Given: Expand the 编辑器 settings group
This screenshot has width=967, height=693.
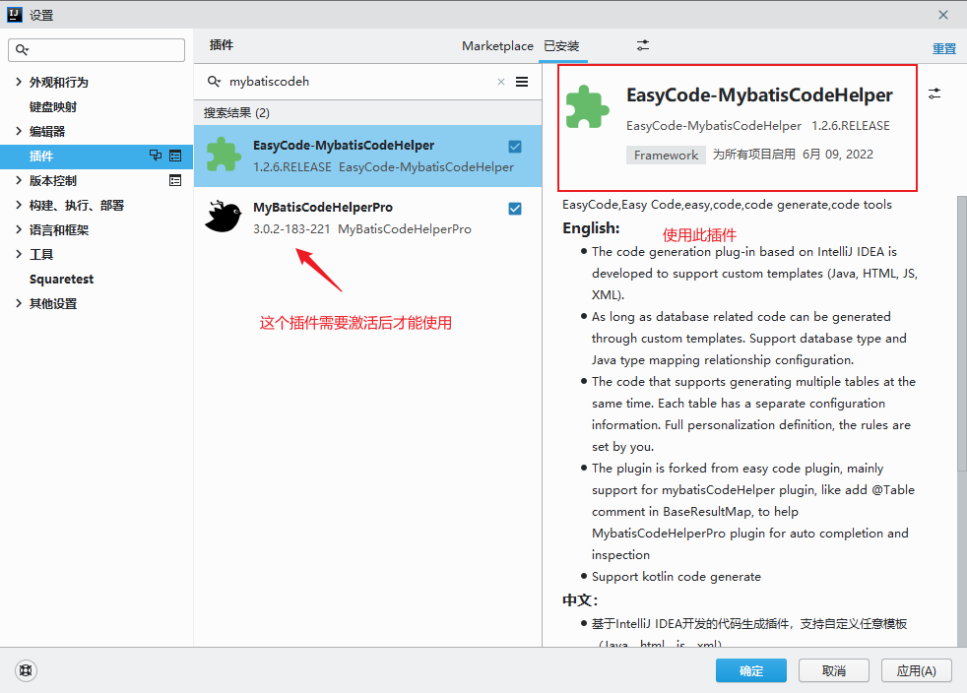Looking at the screenshot, I should click(x=19, y=131).
